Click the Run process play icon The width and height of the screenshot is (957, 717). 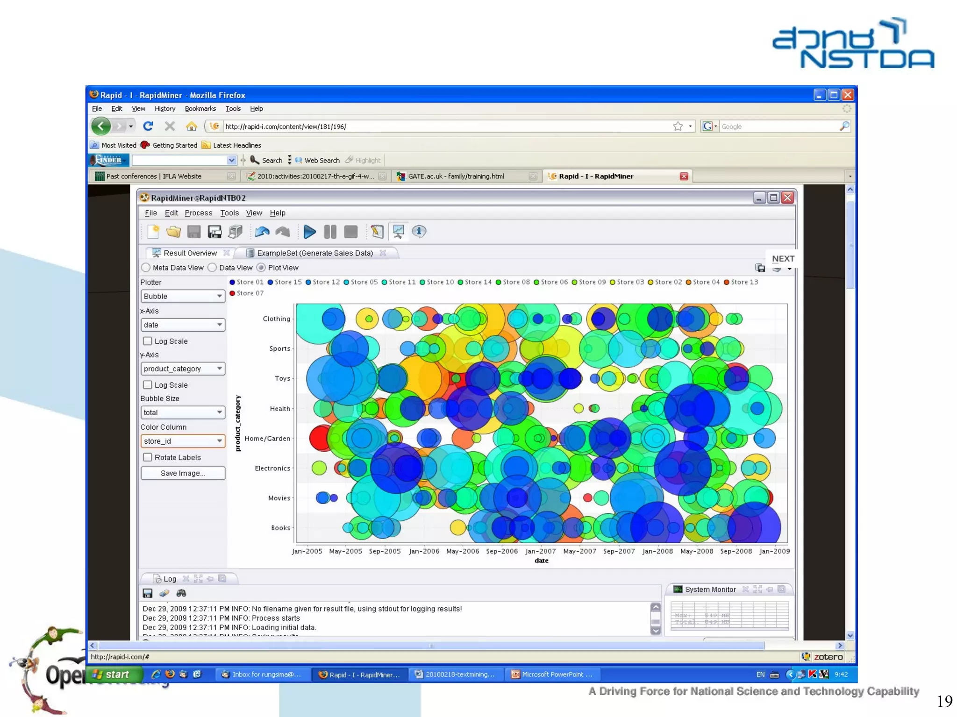coord(309,232)
